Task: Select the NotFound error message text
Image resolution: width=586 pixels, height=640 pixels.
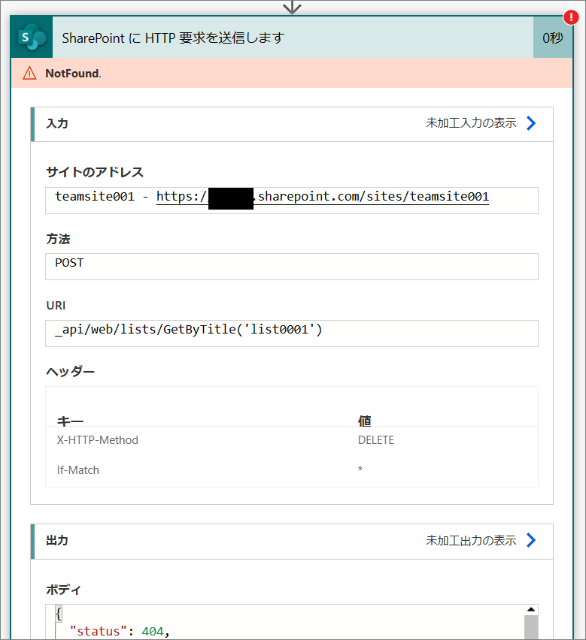Action: [74, 74]
